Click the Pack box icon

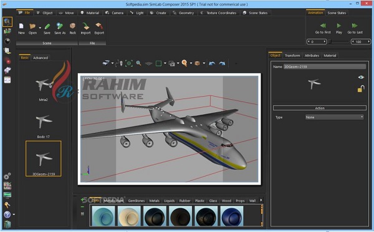[72, 26]
